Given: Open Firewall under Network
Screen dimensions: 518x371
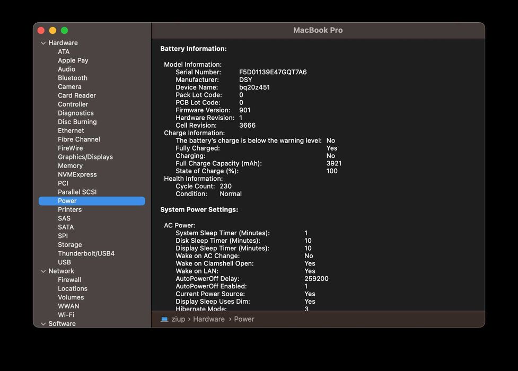Looking at the screenshot, I should [69, 280].
